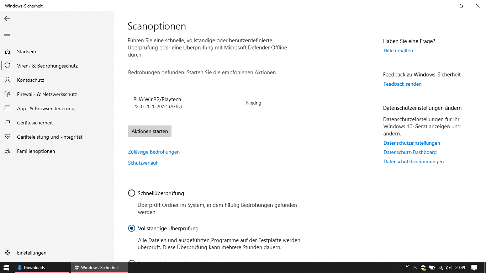
Task: Open the Datenschutzbestimmungen link
Action: point(413,161)
